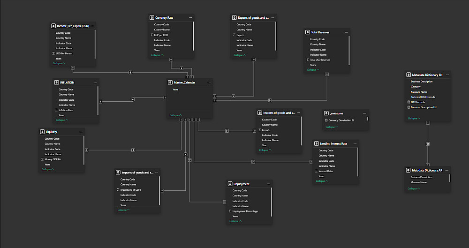Open more options for Liquidity table
The height and width of the screenshot is (248, 469).
click(81, 132)
